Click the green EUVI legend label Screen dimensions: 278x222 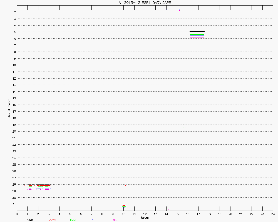click(73, 220)
